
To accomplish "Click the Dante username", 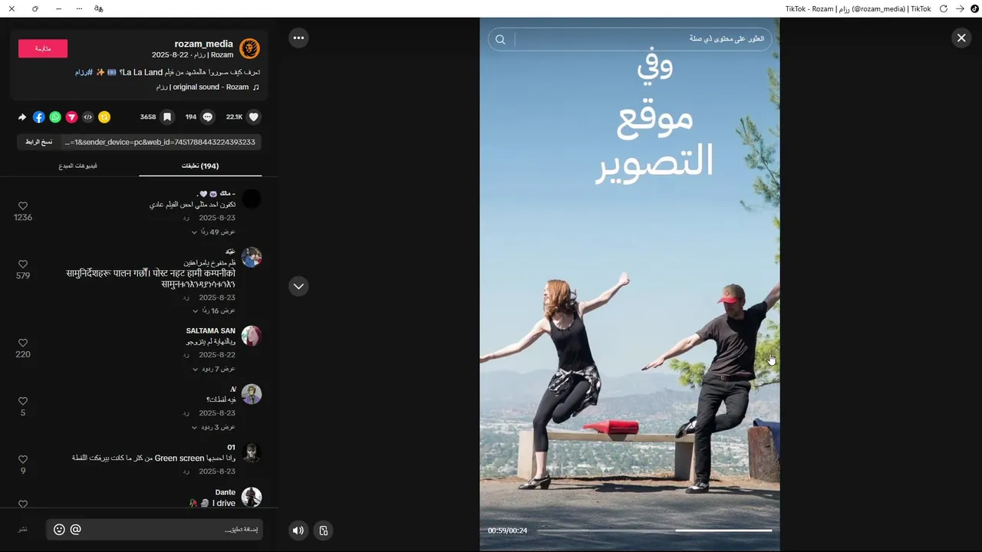I will [x=226, y=492].
